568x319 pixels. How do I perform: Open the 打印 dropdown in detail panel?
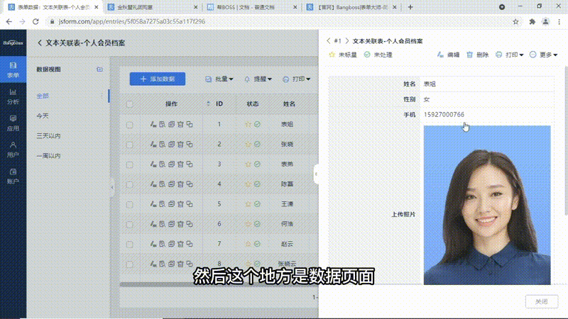pos(510,55)
